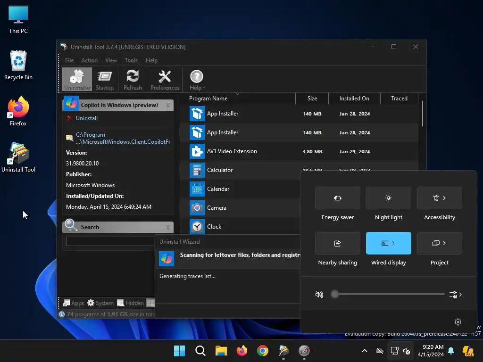The height and width of the screenshot is (362, 483).
Task: Open the Copilot install folder path link
Action: [x=123, y=138]
